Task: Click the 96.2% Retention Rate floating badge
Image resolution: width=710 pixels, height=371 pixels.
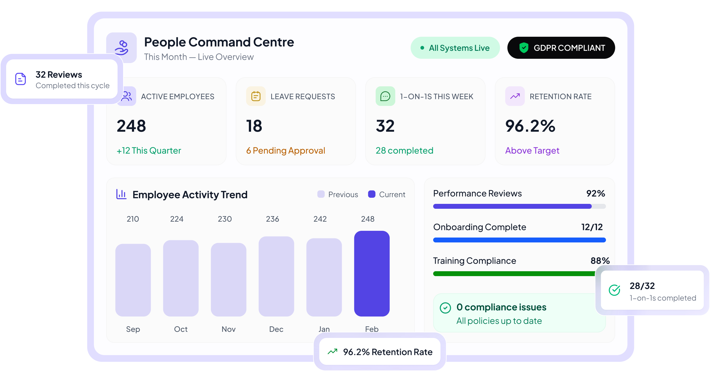Action: pos(380,352)
